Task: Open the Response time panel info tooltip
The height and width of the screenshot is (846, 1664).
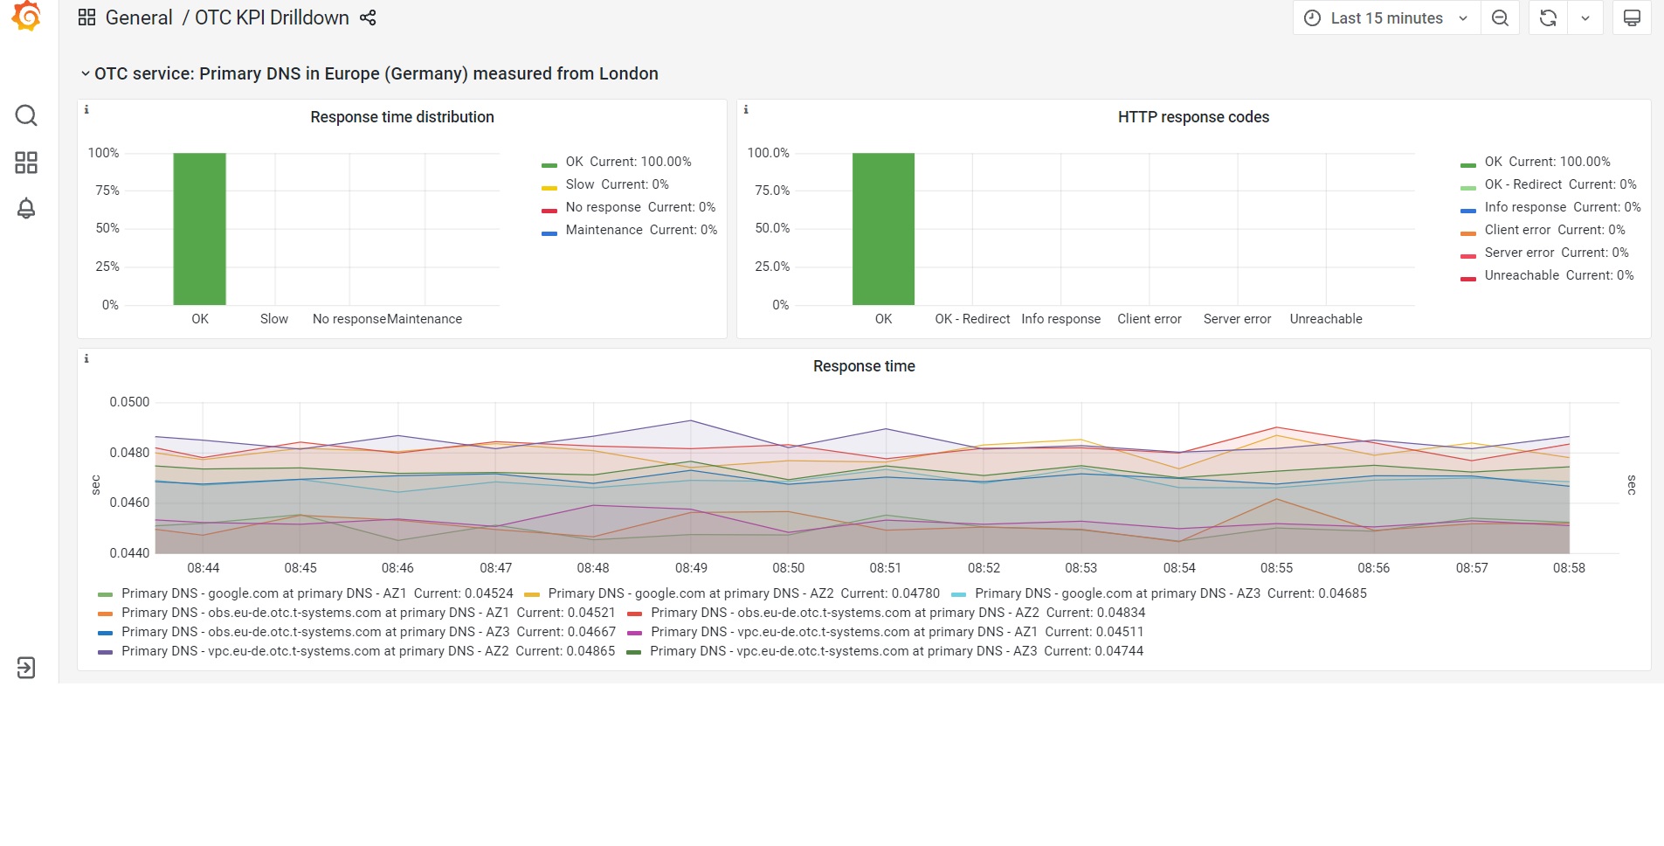Action: point(86,358)
